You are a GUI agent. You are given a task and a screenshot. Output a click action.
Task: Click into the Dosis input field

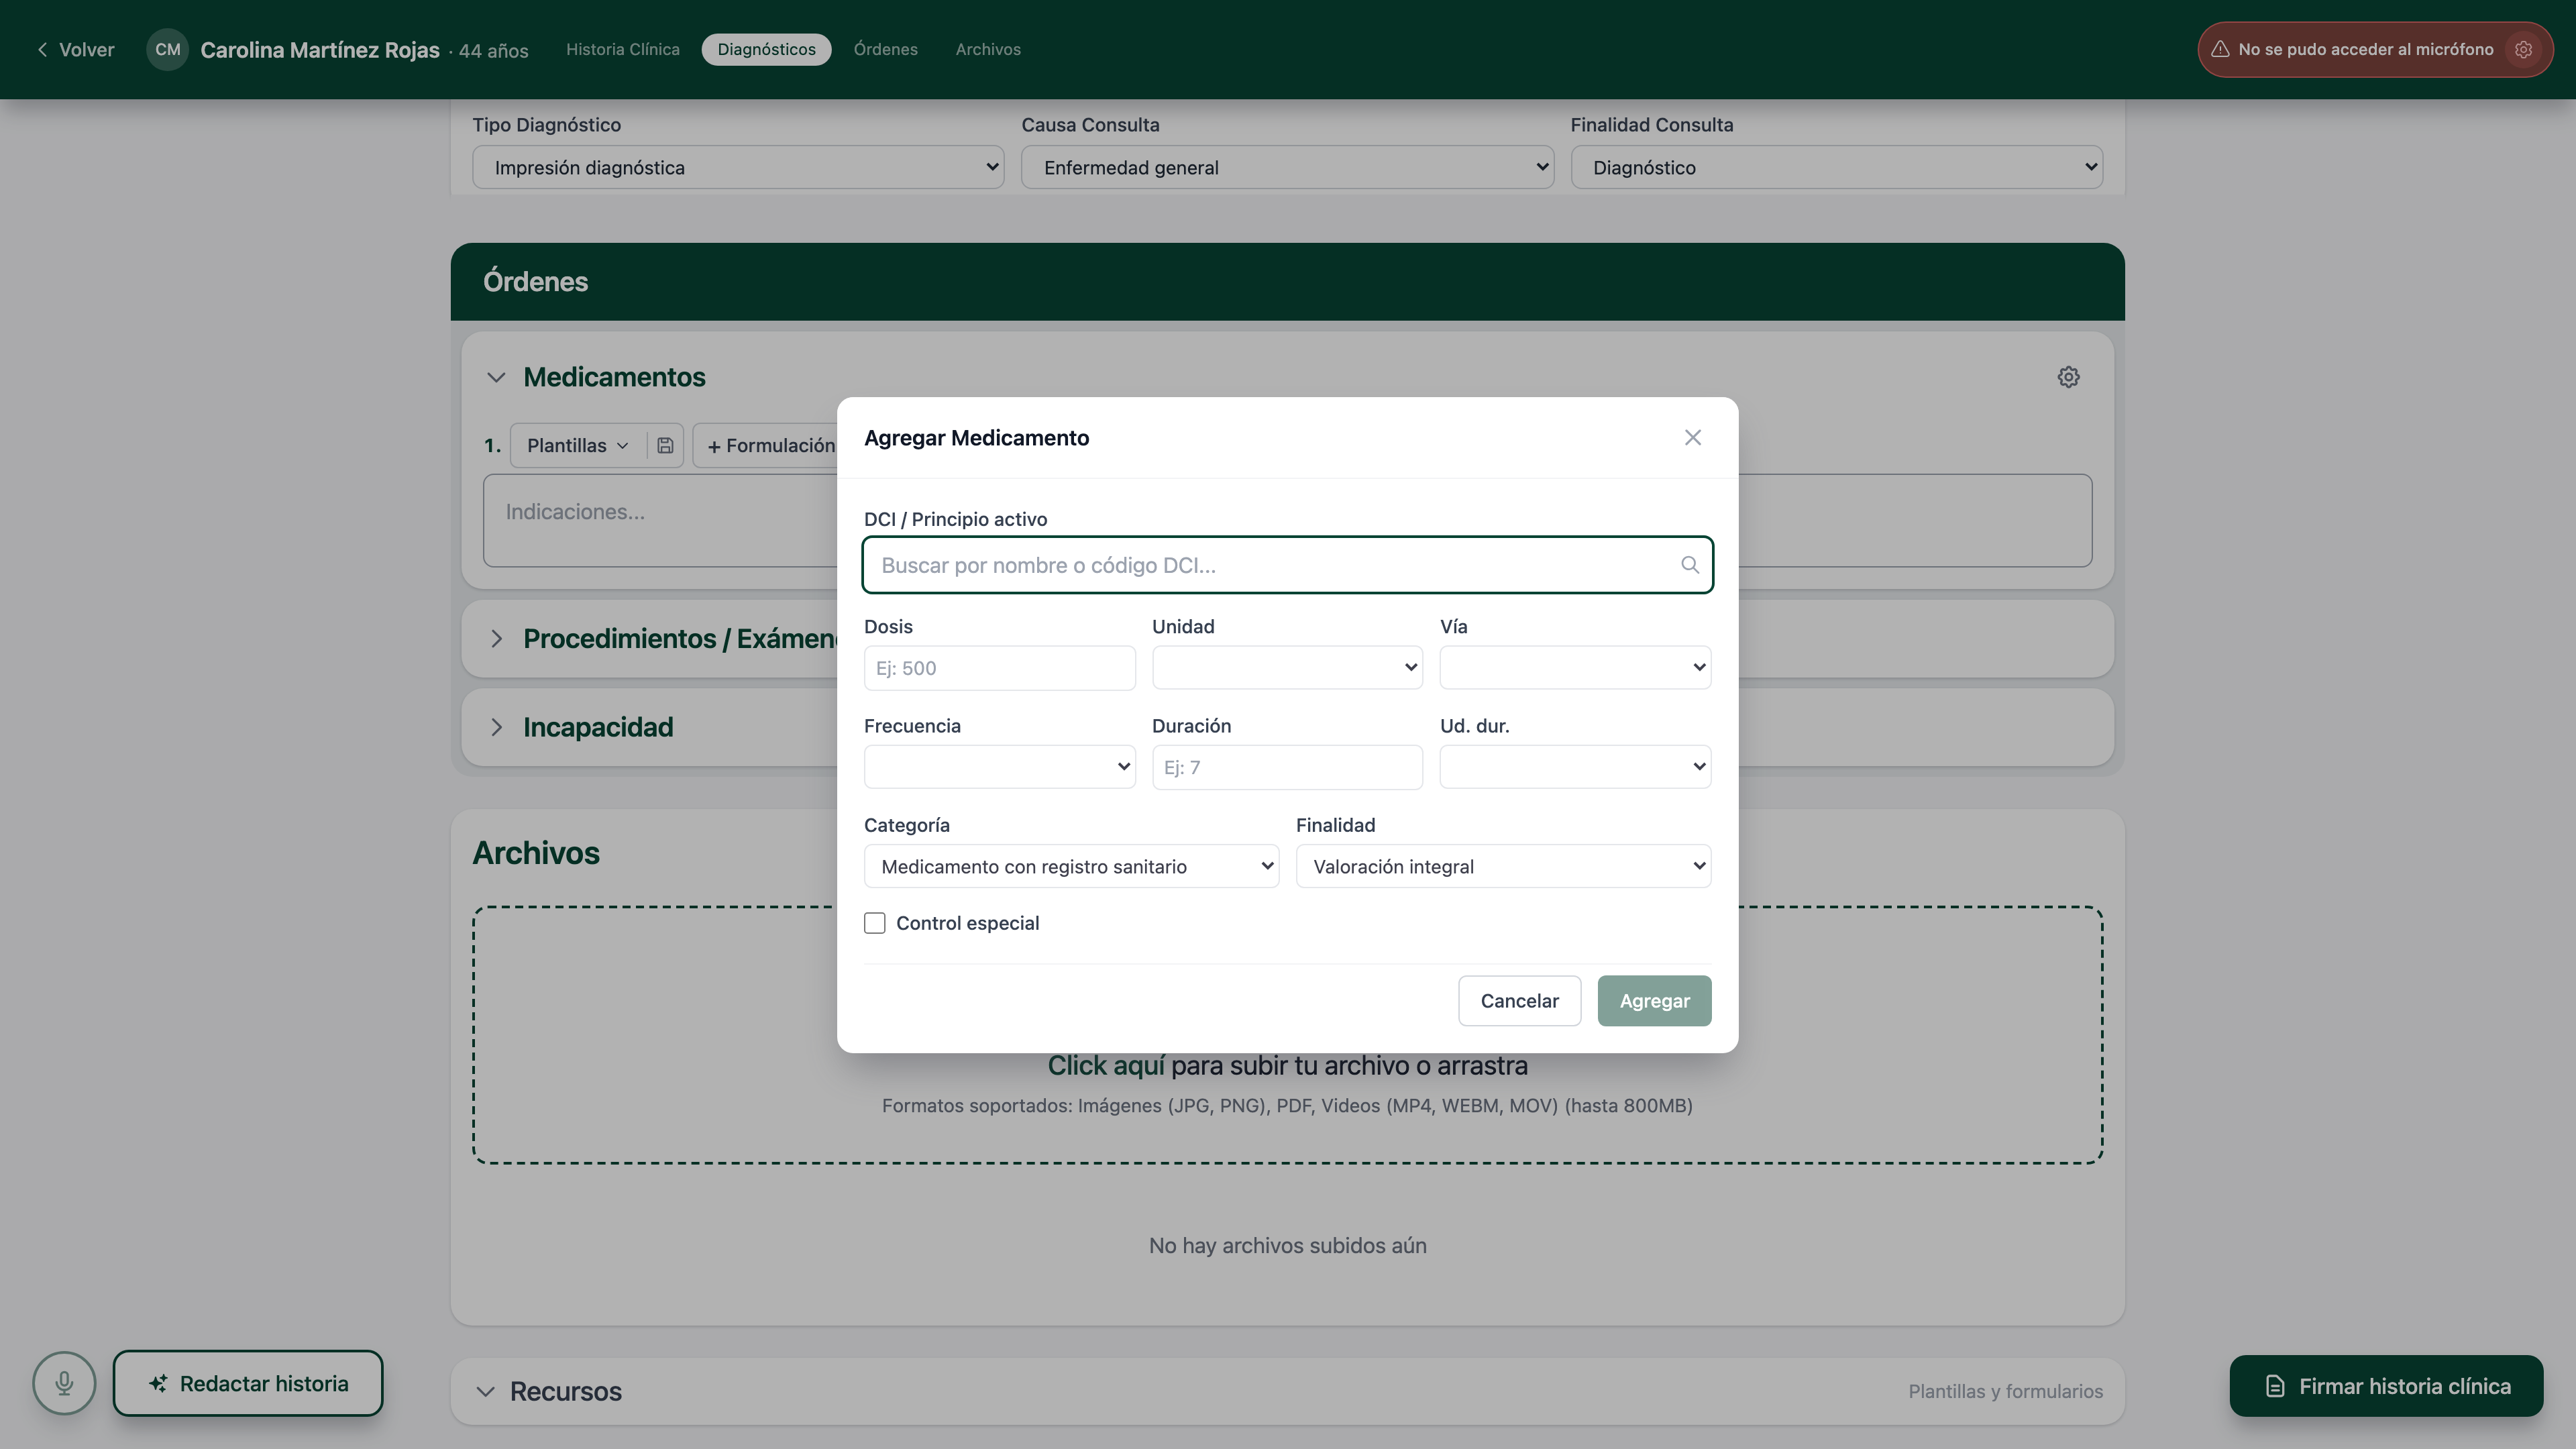click(x=999, y=667)
